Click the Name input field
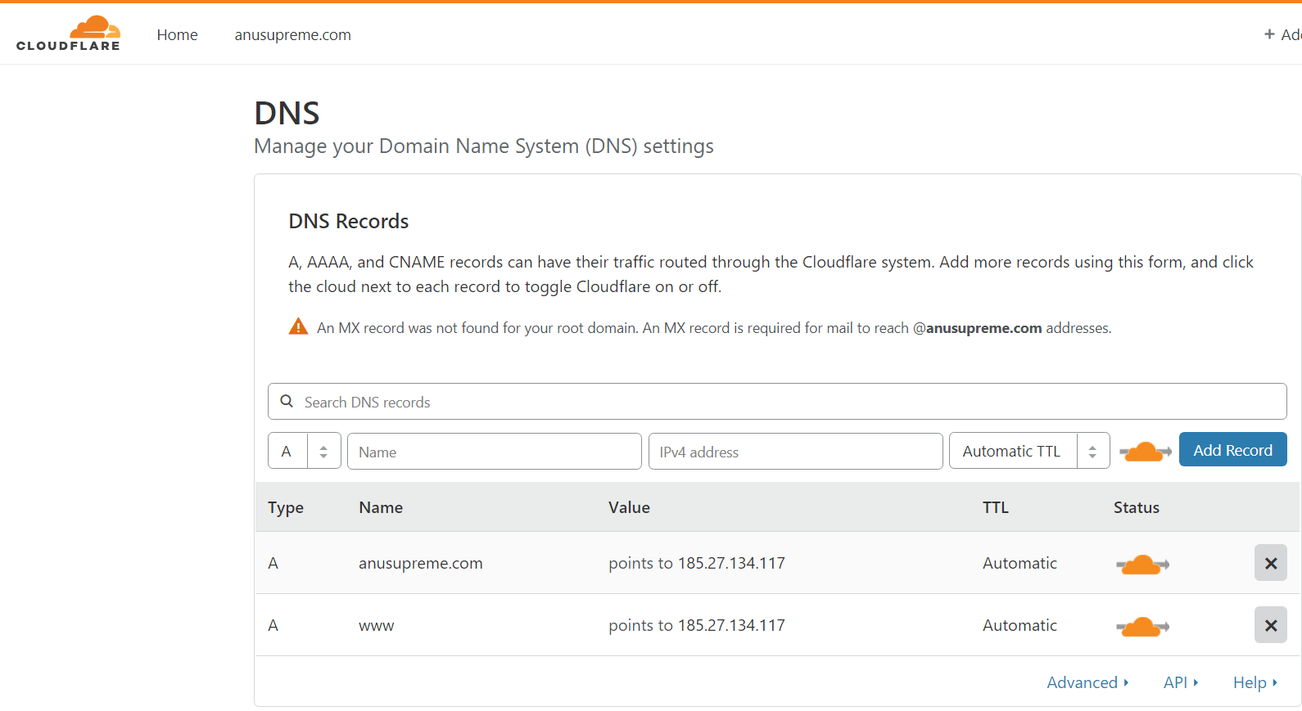 [494, 452]
